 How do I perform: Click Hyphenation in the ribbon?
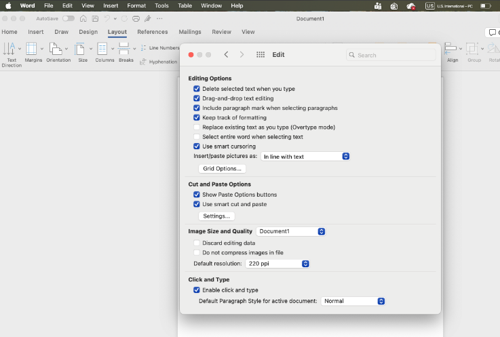coord(159,62)
